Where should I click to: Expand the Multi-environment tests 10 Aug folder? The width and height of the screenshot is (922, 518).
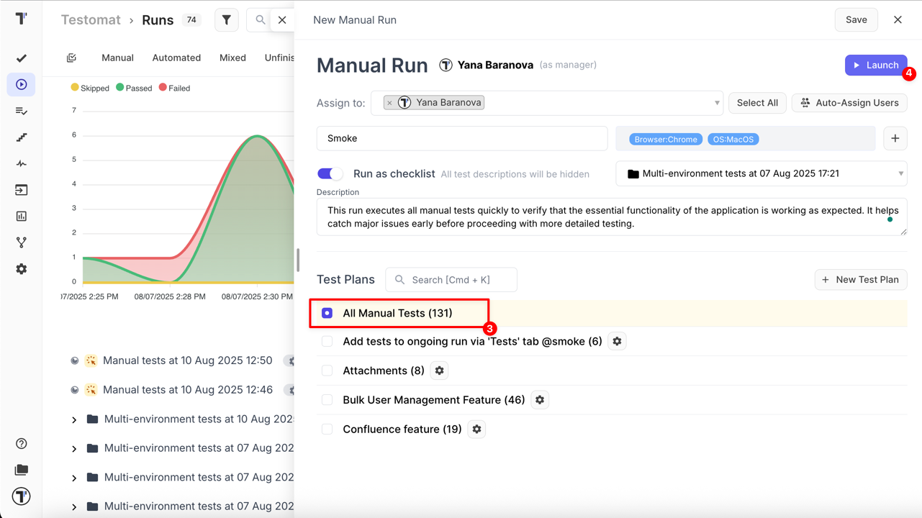tap(74, 419)
